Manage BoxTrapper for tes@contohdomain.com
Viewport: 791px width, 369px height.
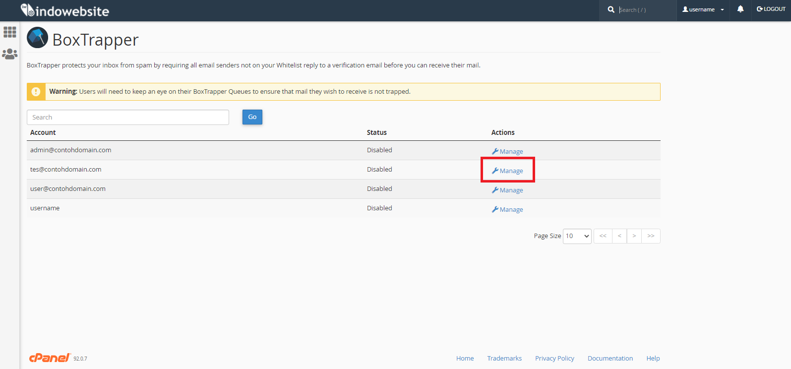[507, 171]
